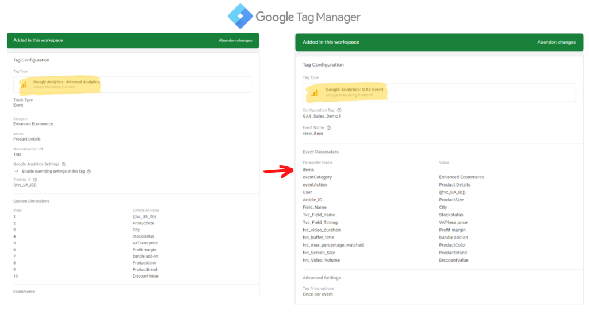Click ProductSize dimension value at index 2
Image resolution: width=589 pixels, height=330 pixels.
point(143,223)
